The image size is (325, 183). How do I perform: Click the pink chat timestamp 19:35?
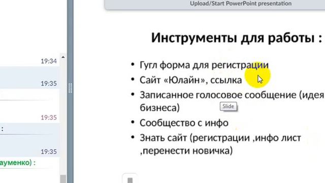tap(49, 117)
